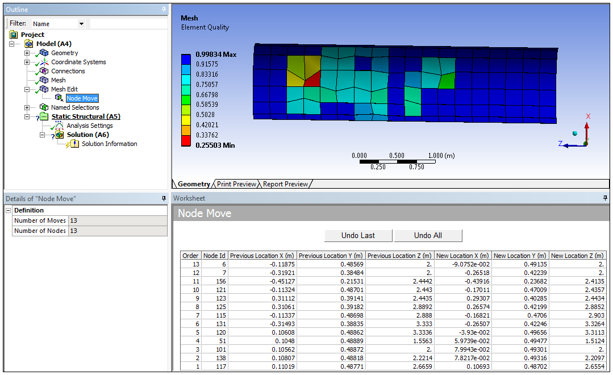Click the Geometry icon in the outline tree

[x=44, y=53]
